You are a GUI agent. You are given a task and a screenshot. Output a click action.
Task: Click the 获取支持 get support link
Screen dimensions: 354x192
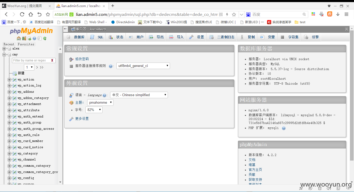(255, 179)
